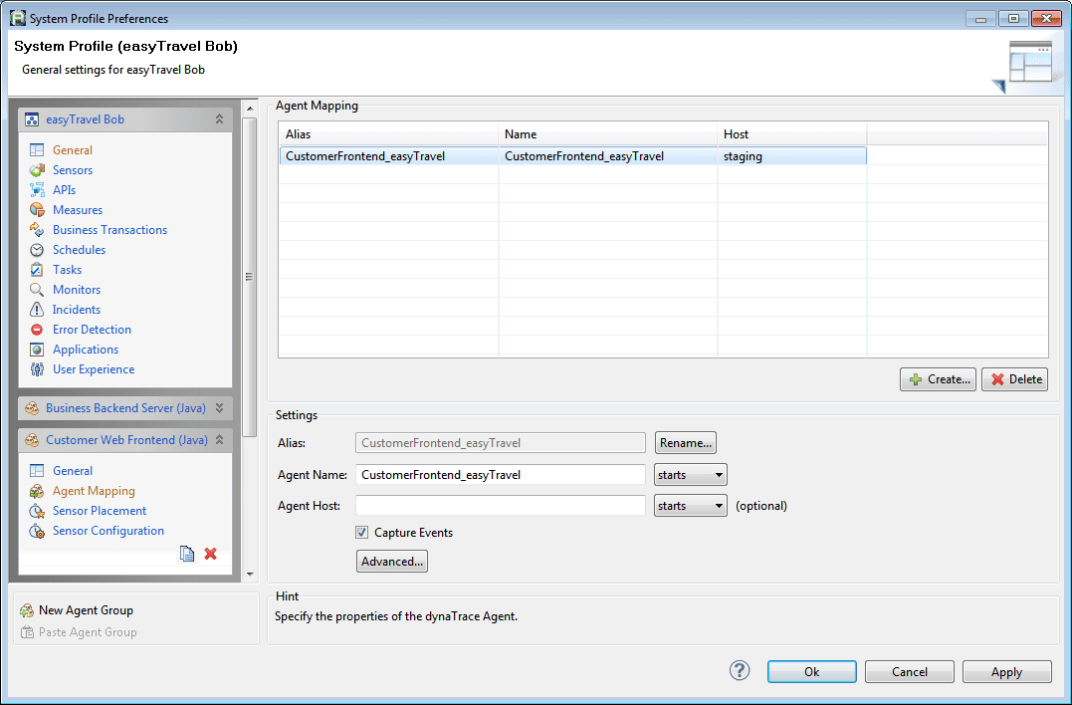Select User Experience in the sidebar
1072x705 pixels.
tap(94, 369)
